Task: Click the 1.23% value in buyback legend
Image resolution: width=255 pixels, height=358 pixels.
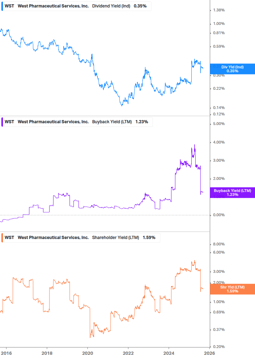Action: 142,122
